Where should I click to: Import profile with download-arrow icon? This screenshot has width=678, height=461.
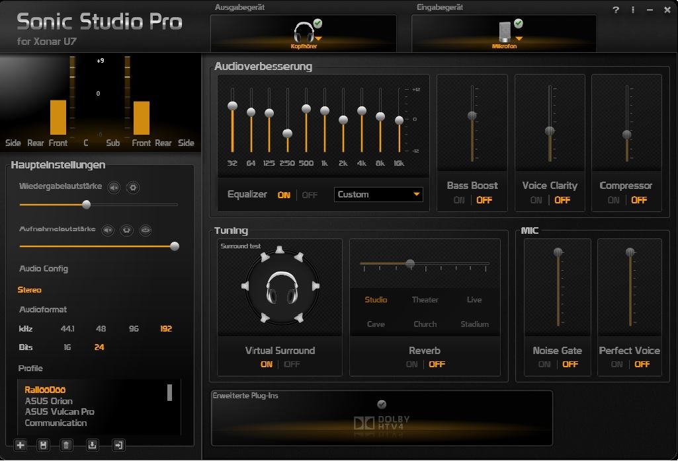pyautogui.click(x=92, y=445)
